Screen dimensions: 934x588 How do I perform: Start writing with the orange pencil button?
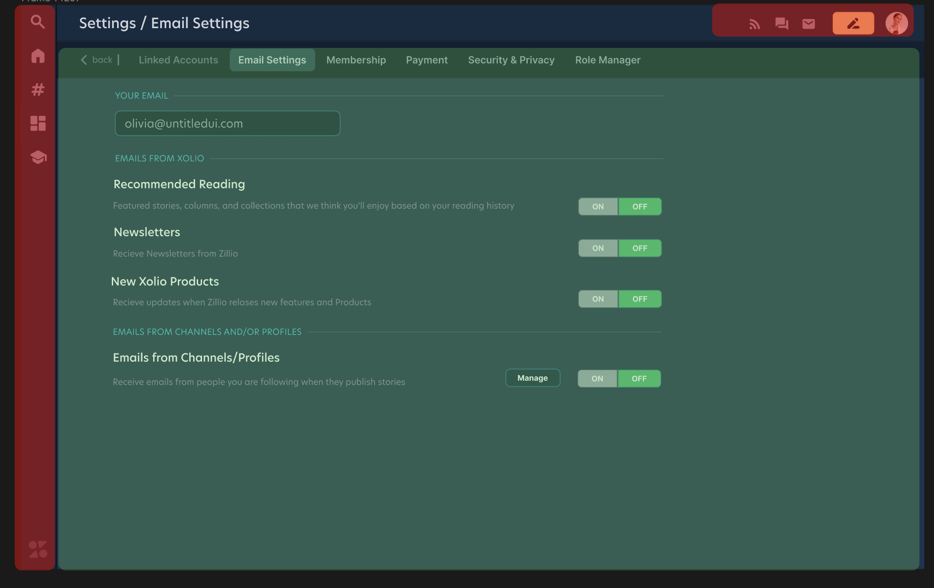(853, 23)
